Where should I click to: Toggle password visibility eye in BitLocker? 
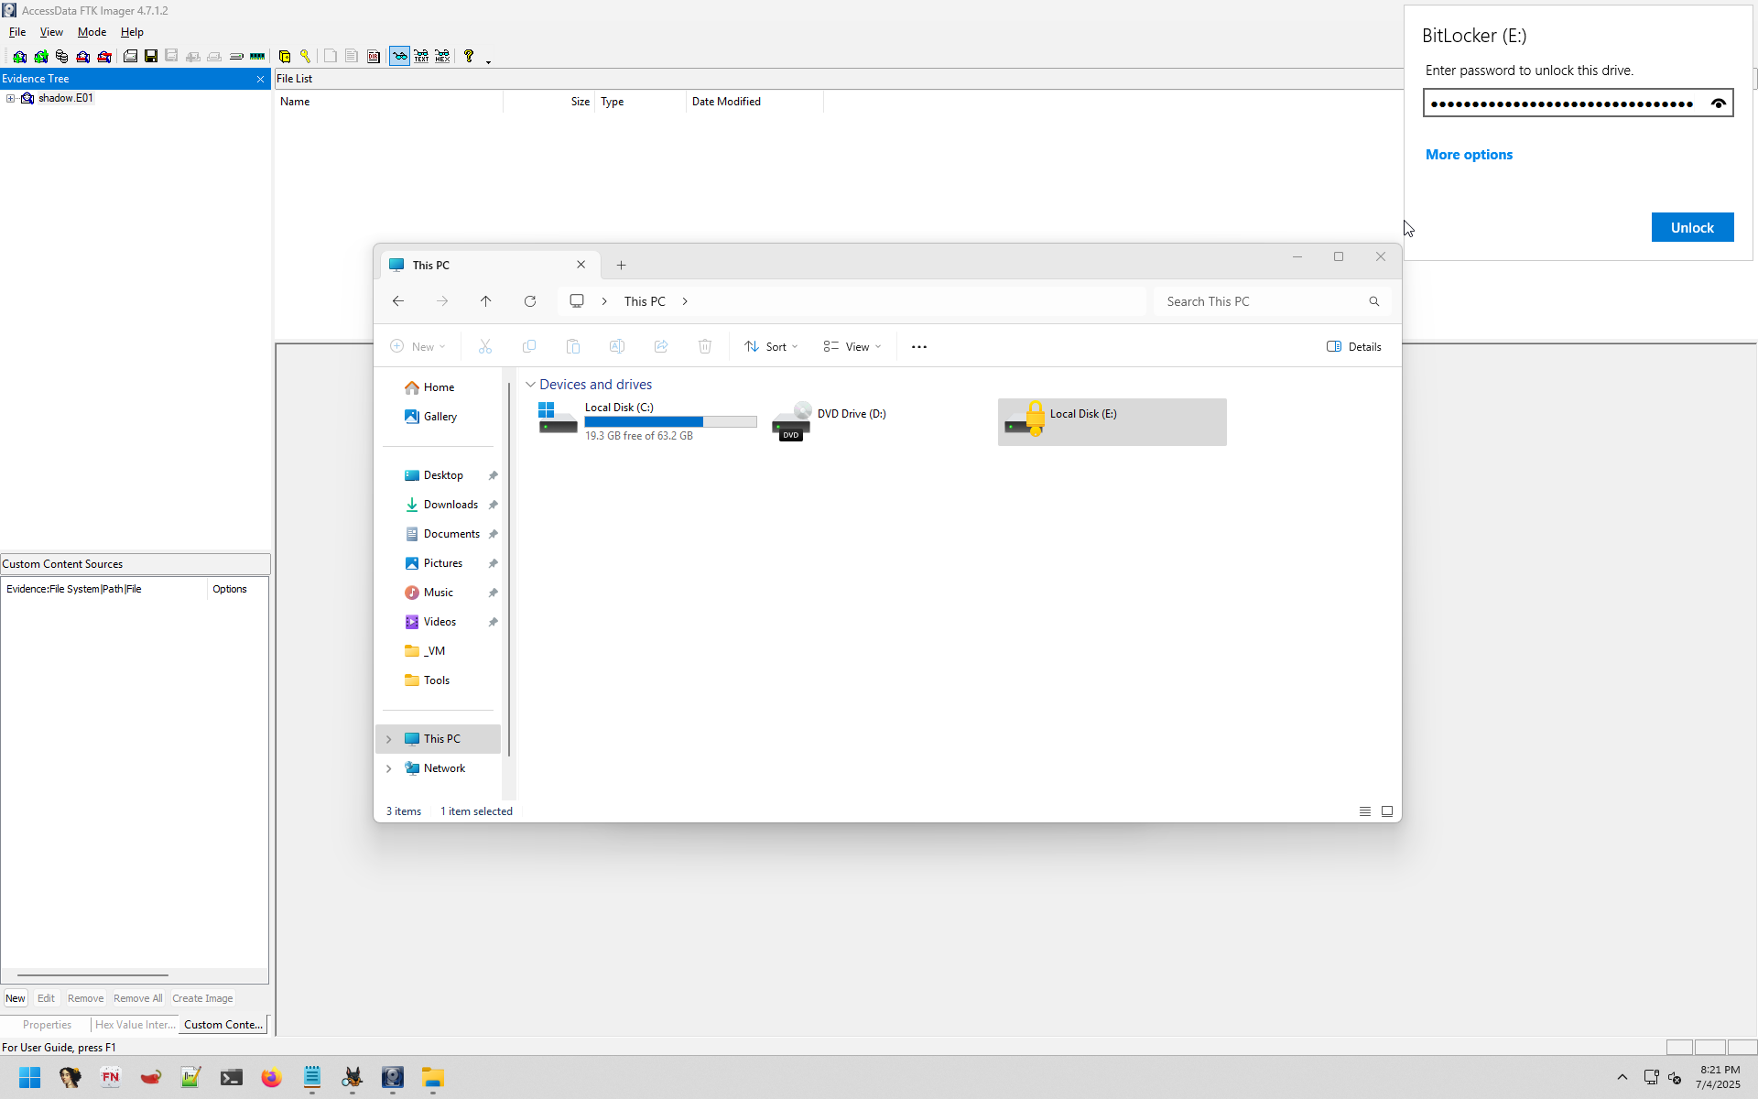1718,103
